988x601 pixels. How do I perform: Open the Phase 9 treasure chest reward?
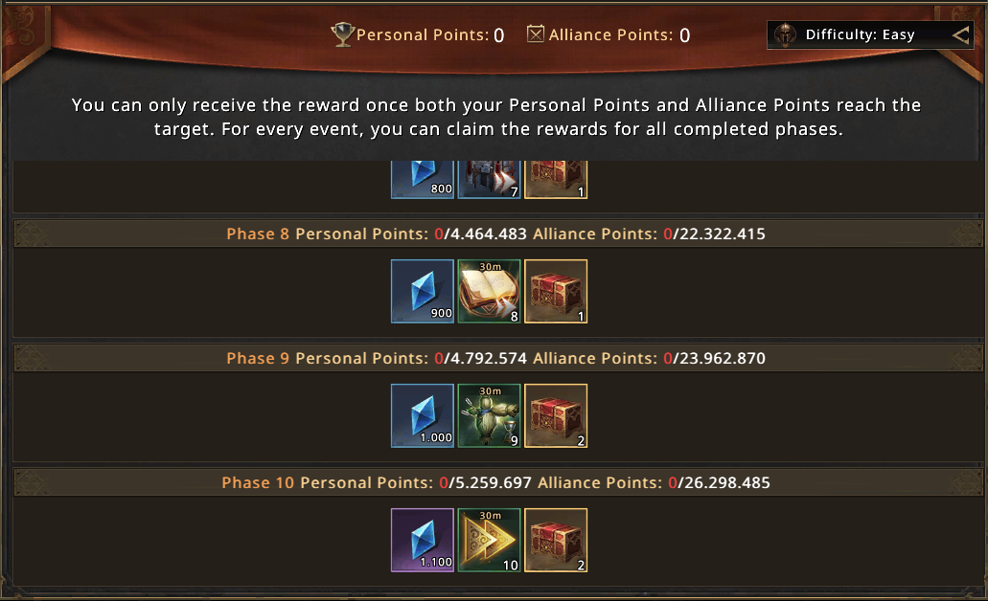click(x=556, y=416)
